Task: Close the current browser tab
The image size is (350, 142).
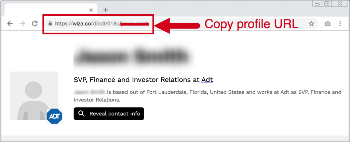Action: coord(91,10)
